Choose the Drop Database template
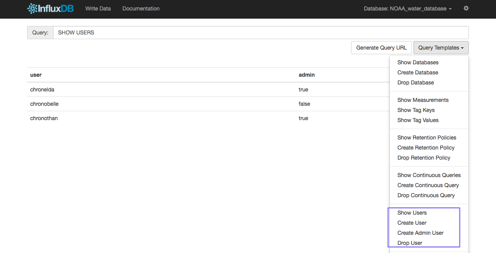This screenshot has width=496, height=253. (x=415, y=83)
